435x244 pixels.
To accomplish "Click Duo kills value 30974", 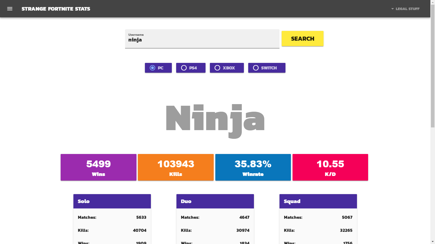I will (x=243, y=230).
